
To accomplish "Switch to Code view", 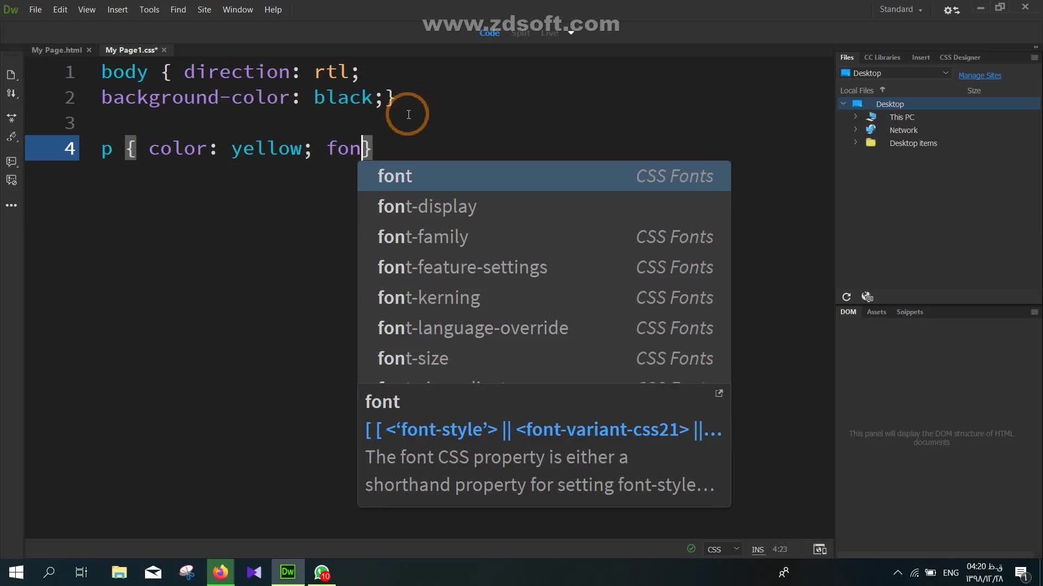I will click(x=489, y=33).
